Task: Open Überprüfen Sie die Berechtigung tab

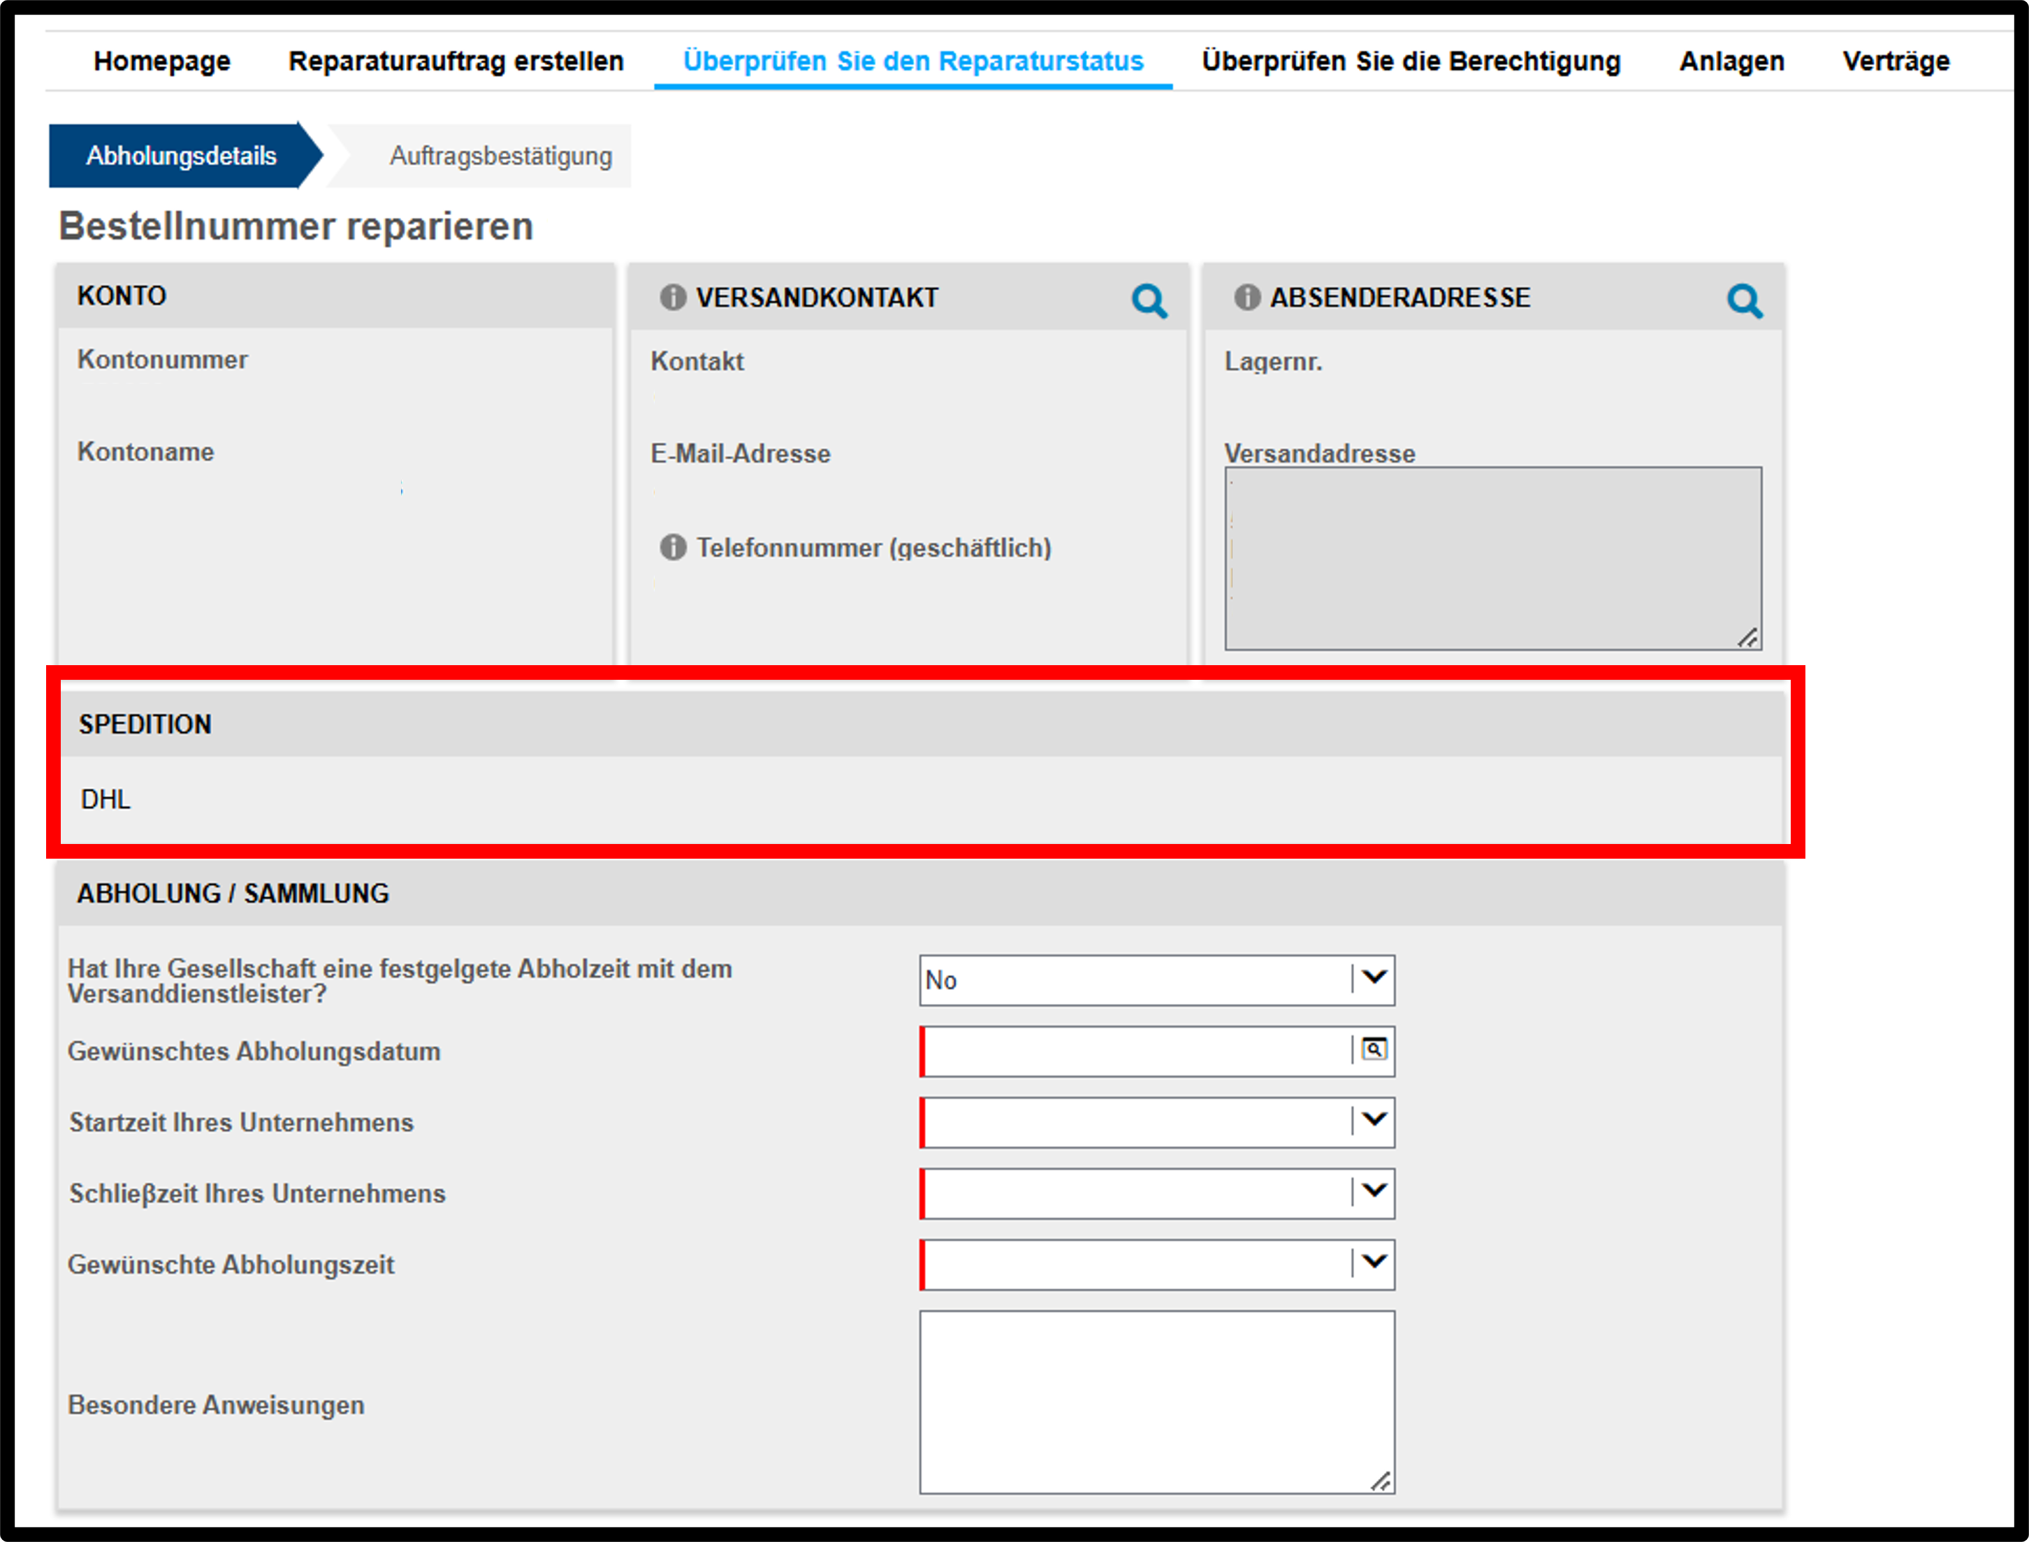Action: click(1411, 61)
